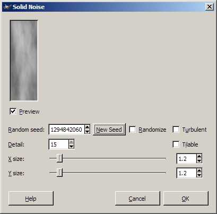Viewport: 217px width, 214px height.
Task: Increase Y size with up spinner arrow
Action: [x=199, y=170]
